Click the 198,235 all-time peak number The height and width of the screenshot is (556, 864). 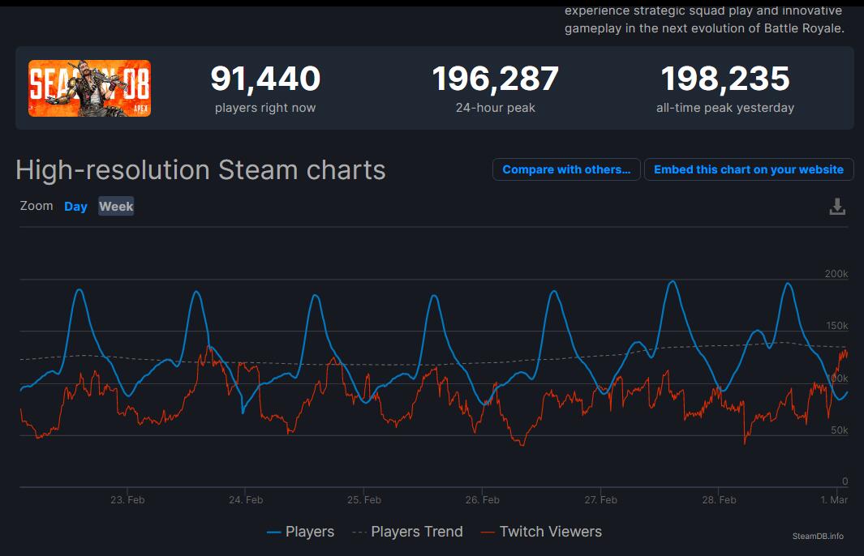[724, 79]
